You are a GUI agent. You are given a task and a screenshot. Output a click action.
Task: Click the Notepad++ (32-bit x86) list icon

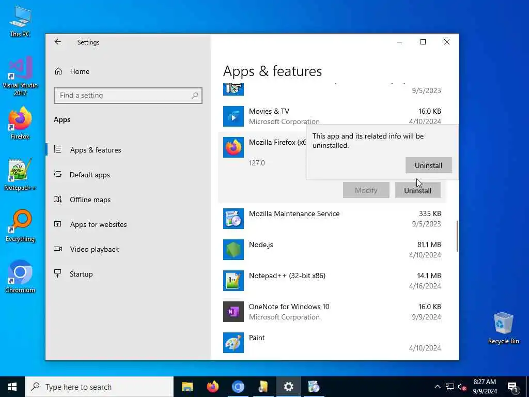(234, 281)
